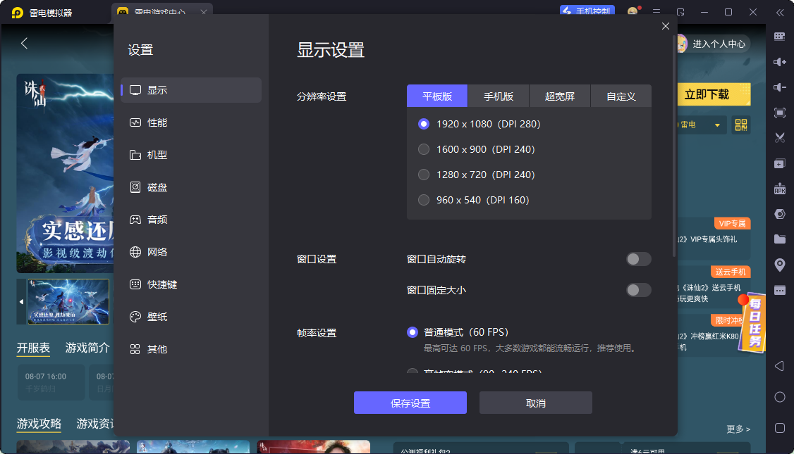Toggle 窗口自动旋转 switch

coord(639,259)
